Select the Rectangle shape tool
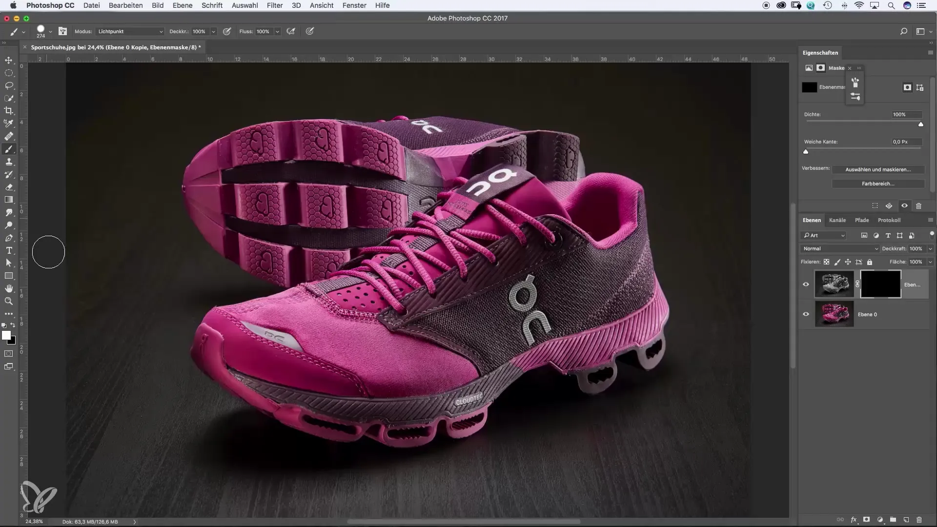 point(9,276)
